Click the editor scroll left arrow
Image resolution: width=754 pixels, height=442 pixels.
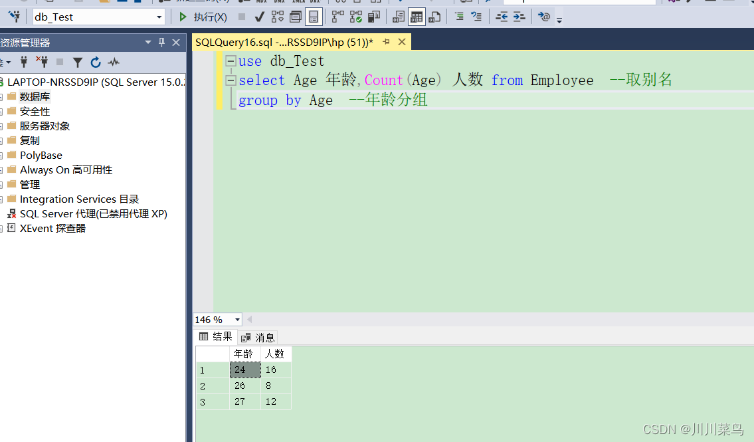(249, 319)
